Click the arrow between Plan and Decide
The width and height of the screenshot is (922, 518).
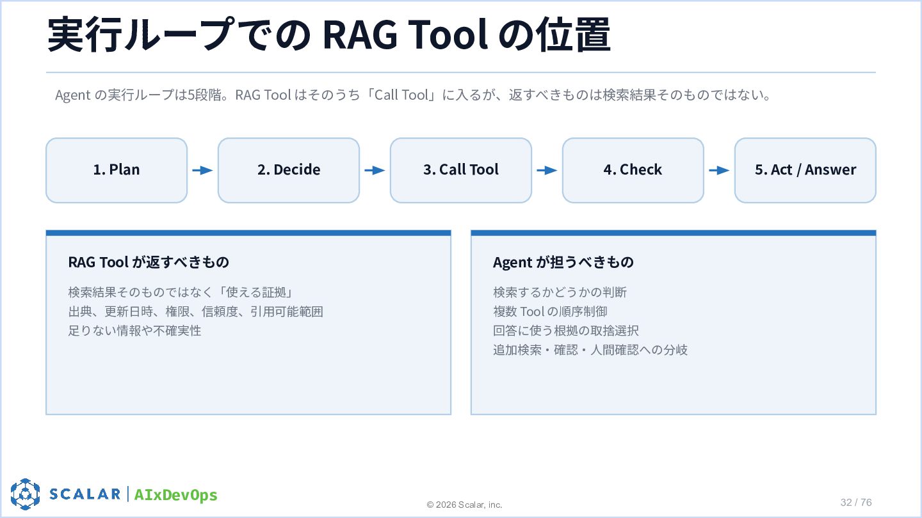pos(202,170)
